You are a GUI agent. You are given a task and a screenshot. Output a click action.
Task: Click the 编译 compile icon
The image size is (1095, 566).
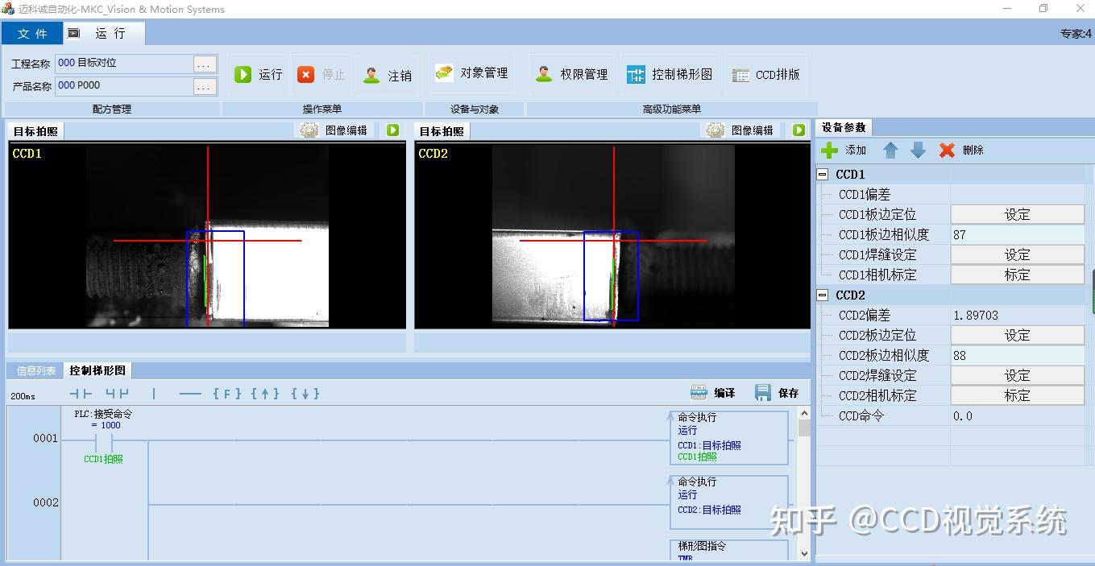pos(699,392)
